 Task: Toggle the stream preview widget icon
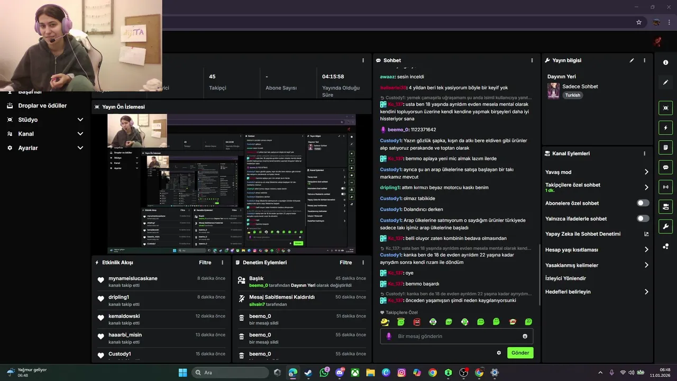click(x=665, y=108)
